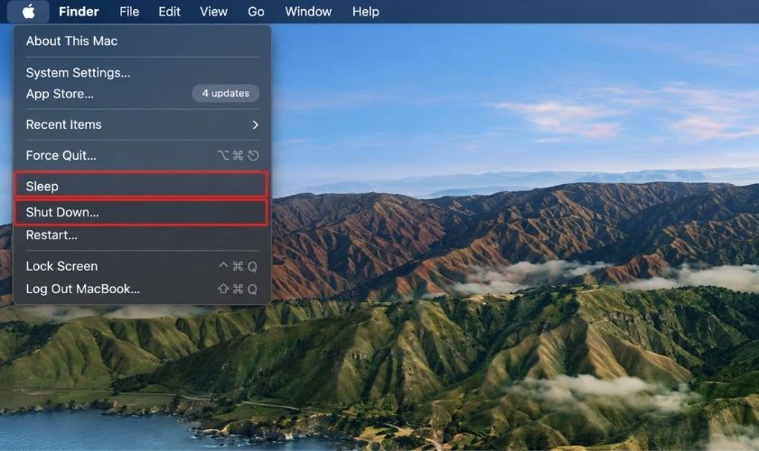Click the 4 updates badge
The image size is (759, 451).
click(226, 93)
